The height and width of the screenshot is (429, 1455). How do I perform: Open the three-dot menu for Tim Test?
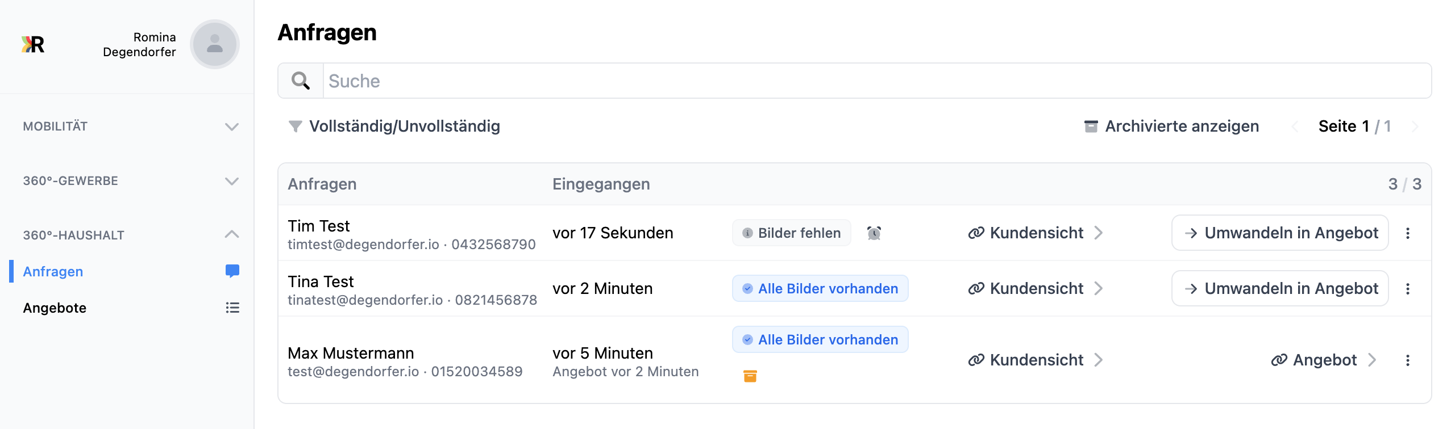click(x=1408, y=233)
